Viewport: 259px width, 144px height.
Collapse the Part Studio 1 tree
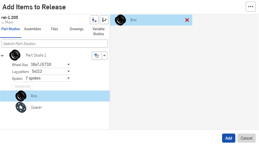pyautogui.click(x=3, y=56)
